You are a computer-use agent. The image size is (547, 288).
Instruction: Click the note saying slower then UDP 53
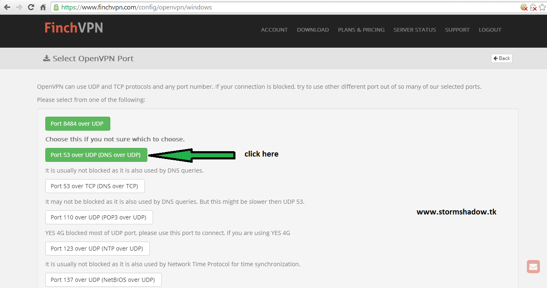point(175,202)
